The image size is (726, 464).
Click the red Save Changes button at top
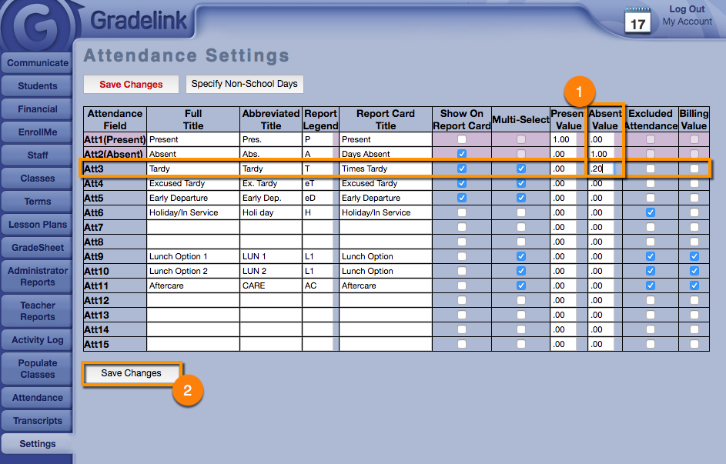(131, 85)
